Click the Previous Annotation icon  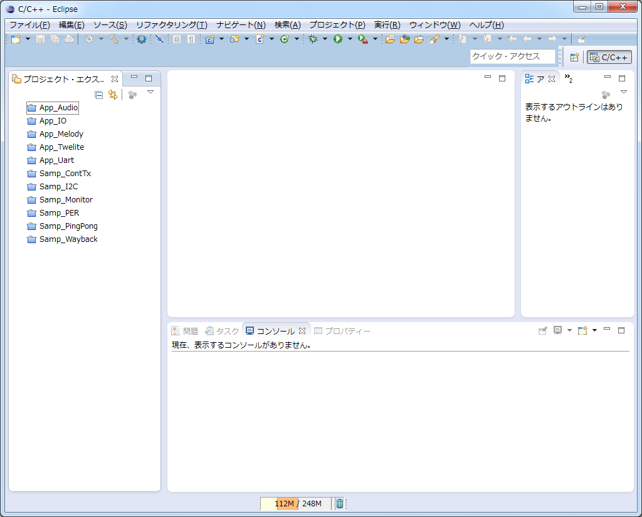click(x=487, y=39)
